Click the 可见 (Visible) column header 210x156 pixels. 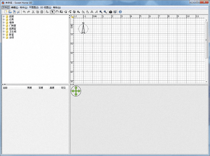click(63, 88)
